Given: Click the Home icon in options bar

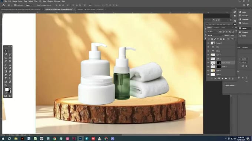Looking at the screenshot, I should (x=3, y=5).
